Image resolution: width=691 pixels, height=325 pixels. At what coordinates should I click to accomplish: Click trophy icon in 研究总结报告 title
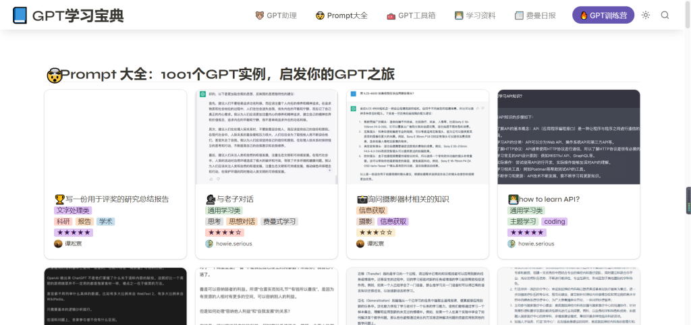(59, 199)
